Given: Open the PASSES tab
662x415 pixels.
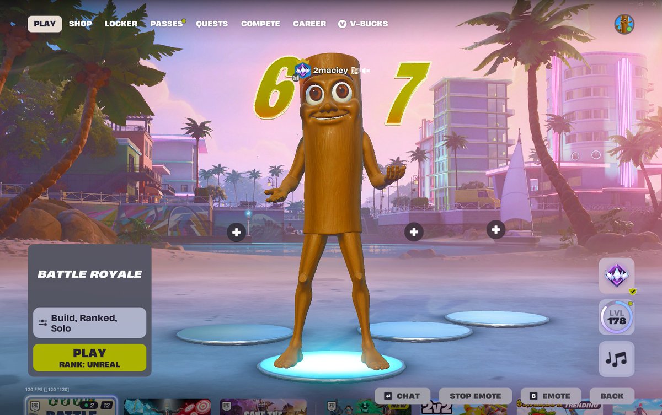Looking at the screenshot, I should point(167,24).
